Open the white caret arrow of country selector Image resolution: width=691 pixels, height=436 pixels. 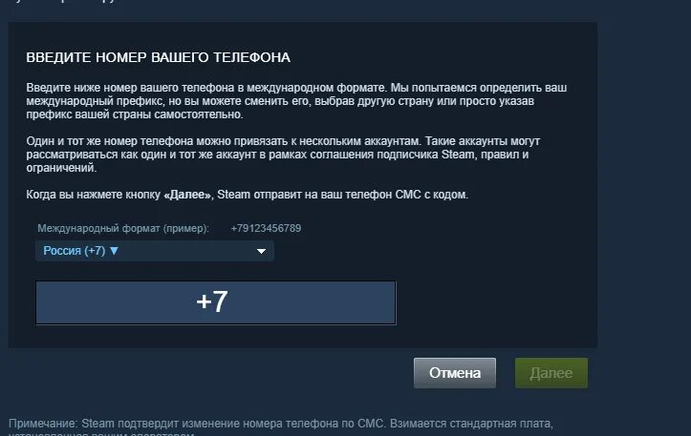tap(261, 251)
